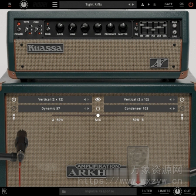This screenshot has width=196, height=196.
Task: Adjust the SAG knob
Action: (x=174, y=32)
